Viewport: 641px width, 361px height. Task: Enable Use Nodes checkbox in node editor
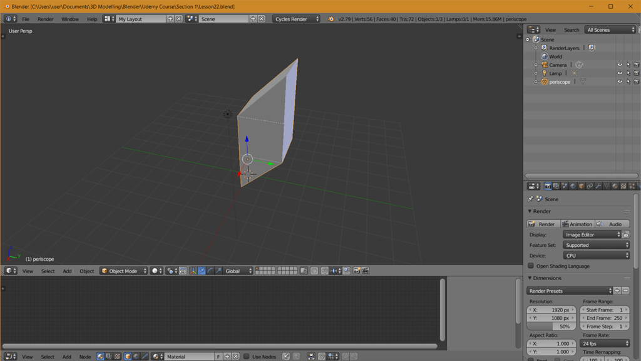247,357
